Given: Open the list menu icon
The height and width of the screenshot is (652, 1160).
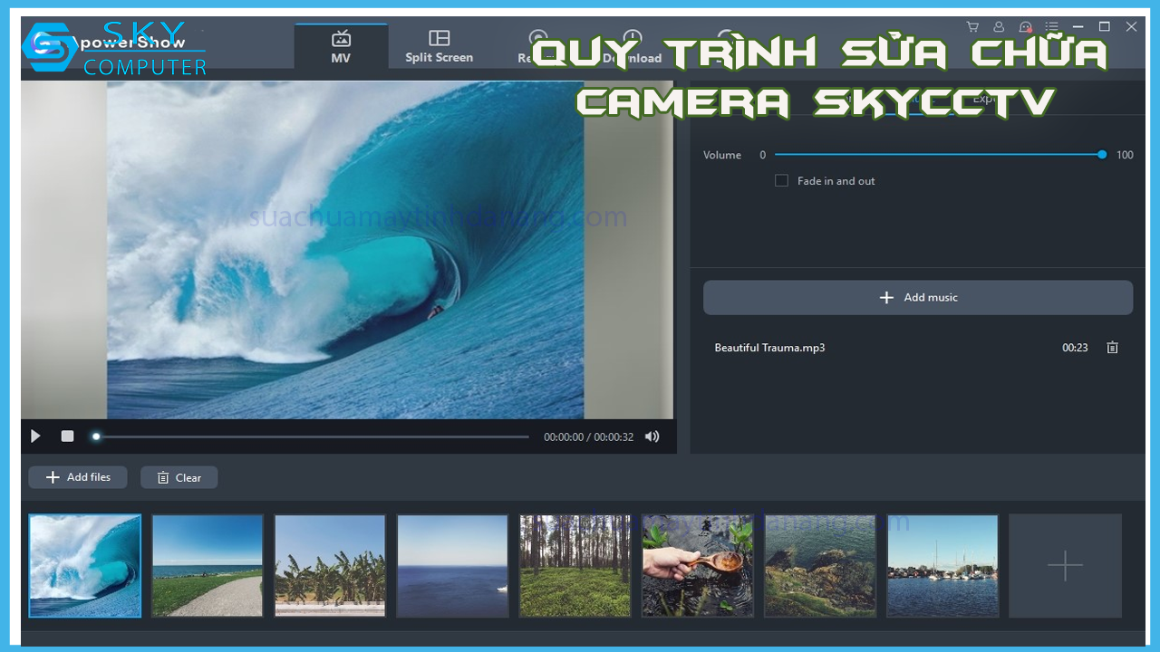Looking at the screenshot, I should 1051,27.
